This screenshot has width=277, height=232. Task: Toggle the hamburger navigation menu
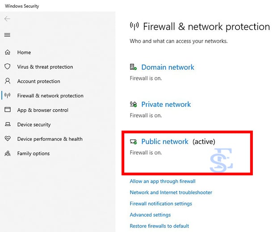pos(7,35)
